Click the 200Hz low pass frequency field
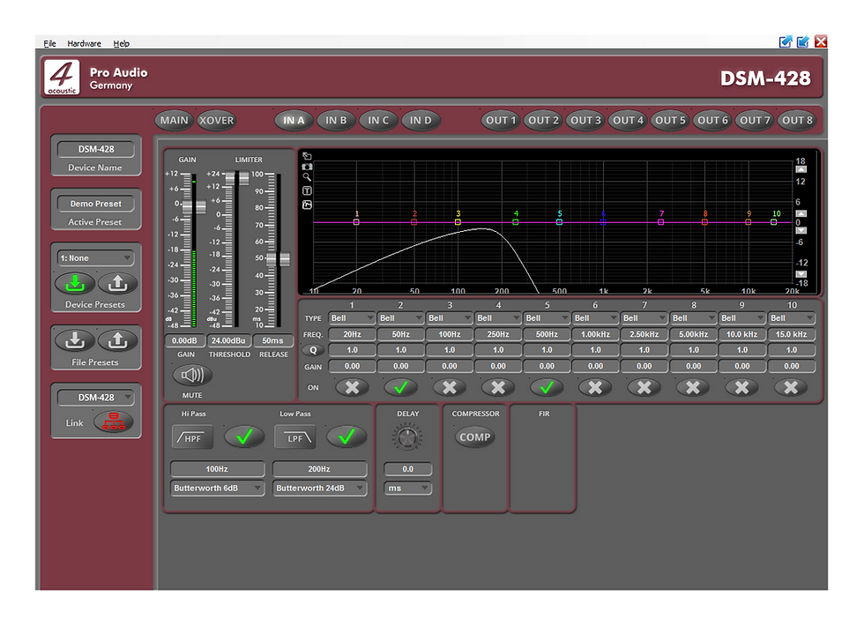Screen dimensions: 864x626 [x=319, y=469]
